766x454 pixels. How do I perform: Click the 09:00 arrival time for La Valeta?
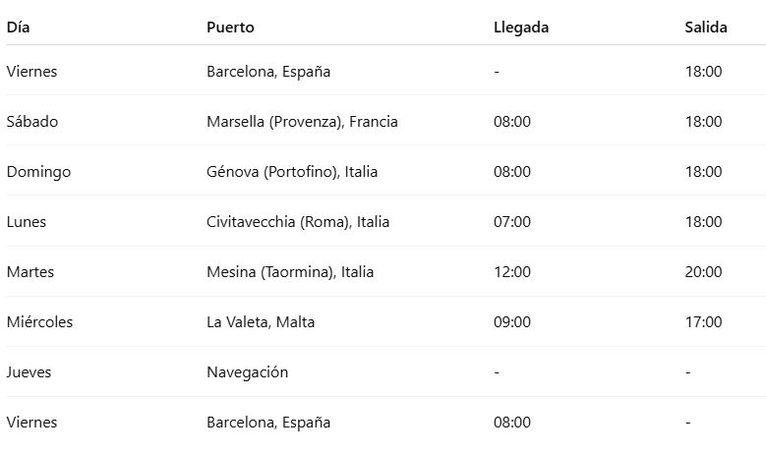512,322
